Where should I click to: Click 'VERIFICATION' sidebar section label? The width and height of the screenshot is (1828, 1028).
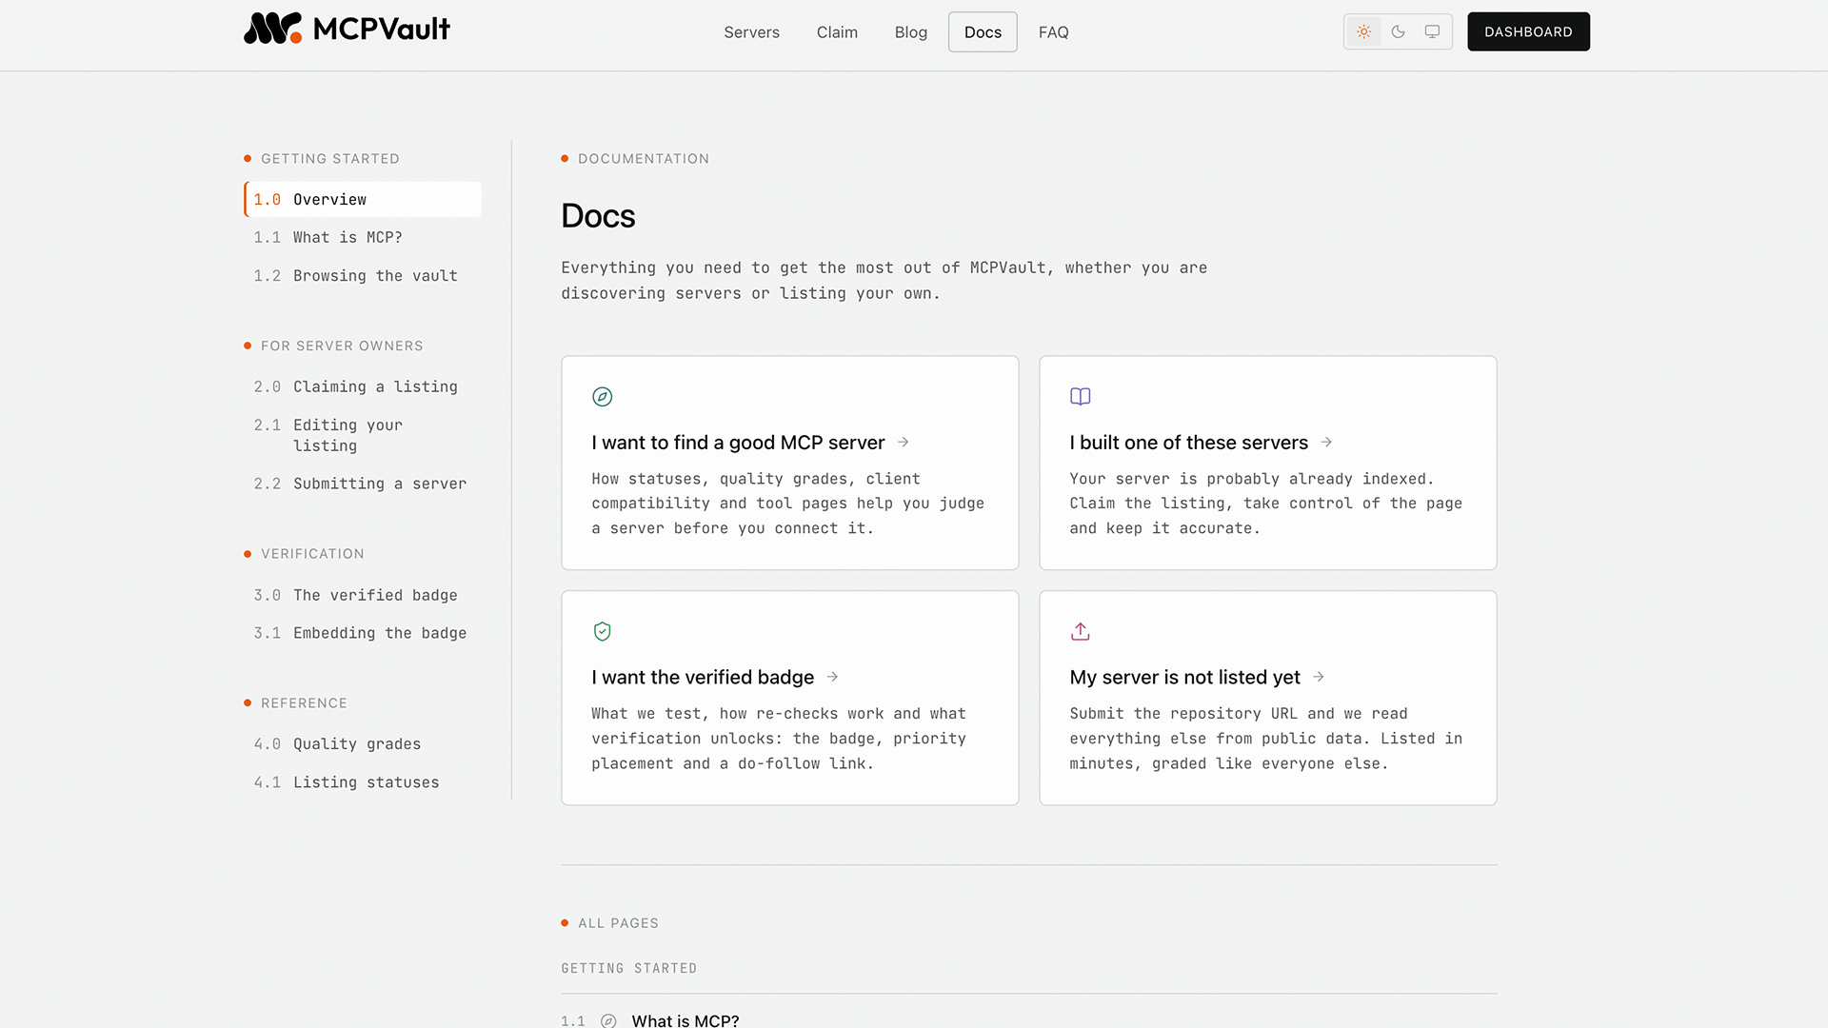(312, 554)
